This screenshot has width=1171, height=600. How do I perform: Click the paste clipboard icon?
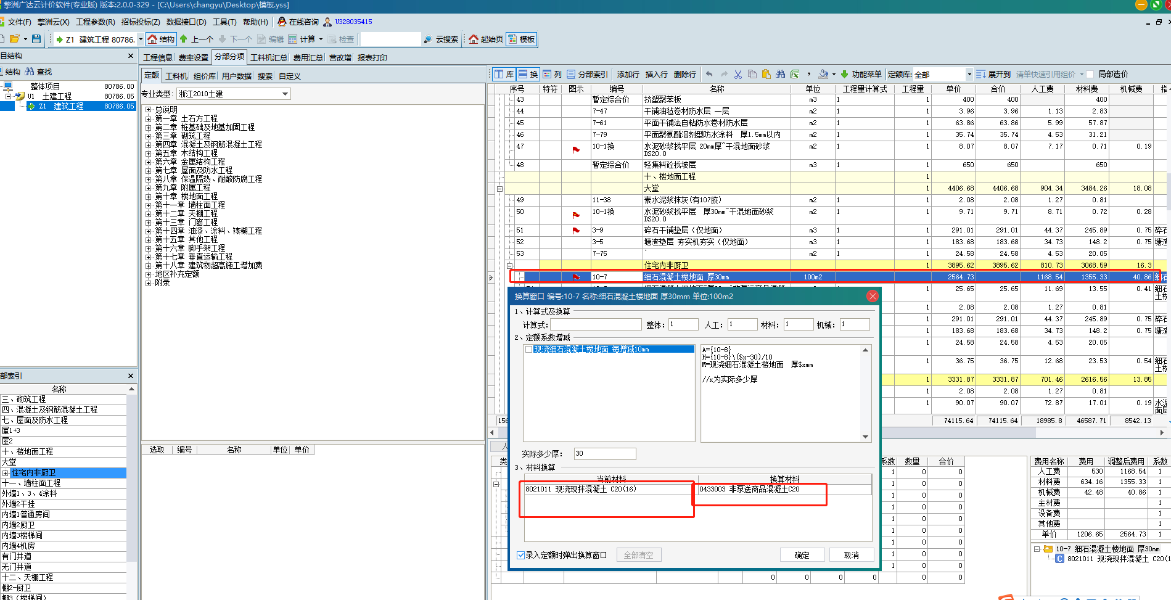[766, 74]
